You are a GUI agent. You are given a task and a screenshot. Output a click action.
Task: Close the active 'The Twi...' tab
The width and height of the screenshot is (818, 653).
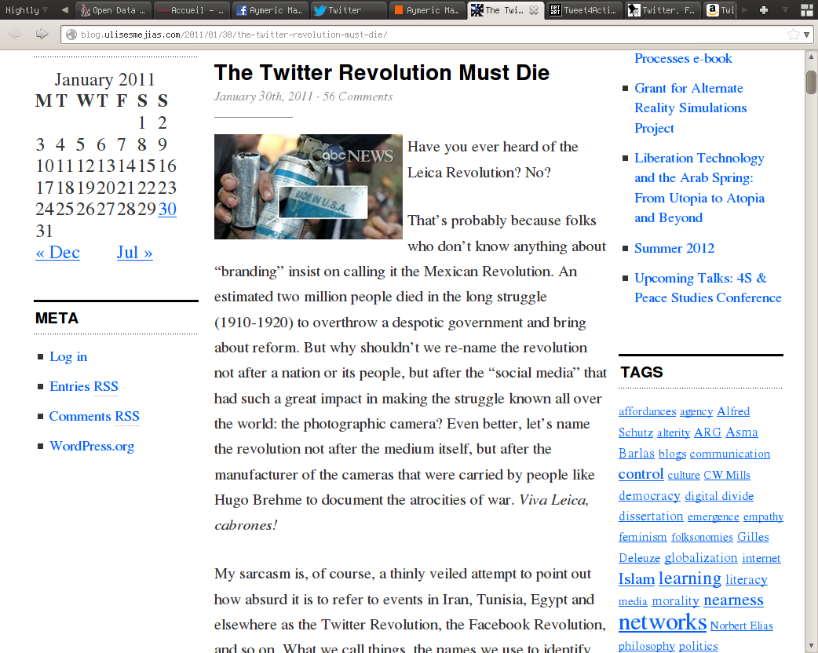coord(534,10)
